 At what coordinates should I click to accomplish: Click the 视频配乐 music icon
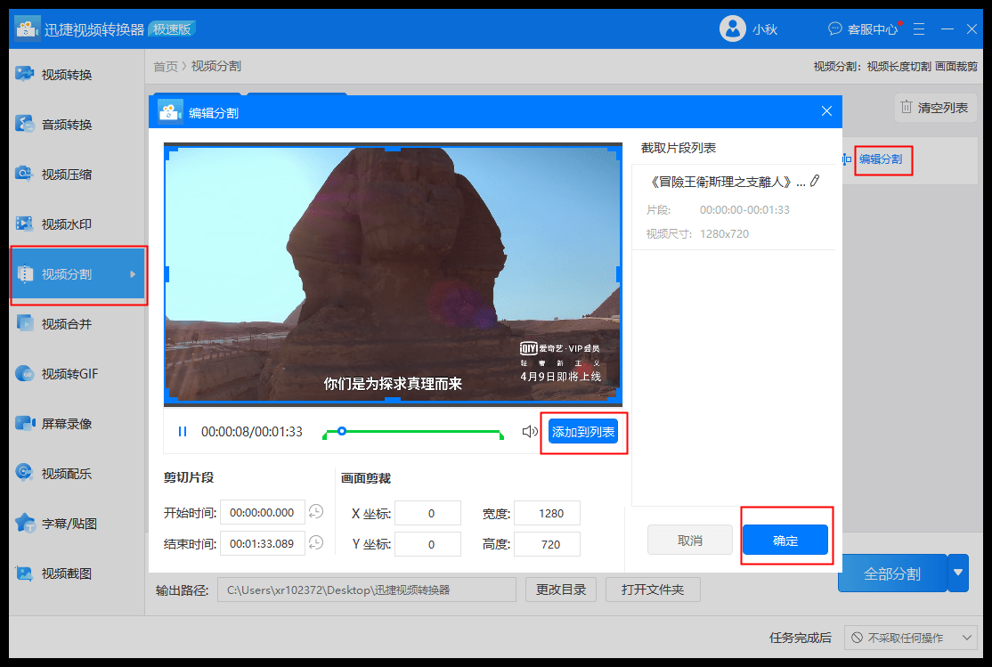point(25,473)
